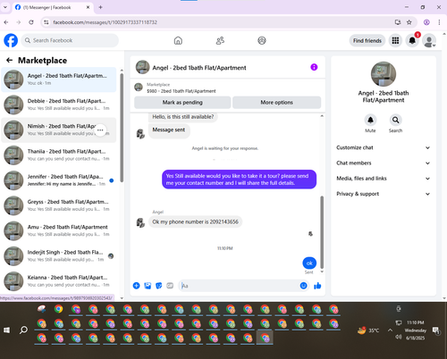Image resolution: width=447 pixels, height=359 pixels.
Task: Attach a photo using image icon
Action: 148,286
